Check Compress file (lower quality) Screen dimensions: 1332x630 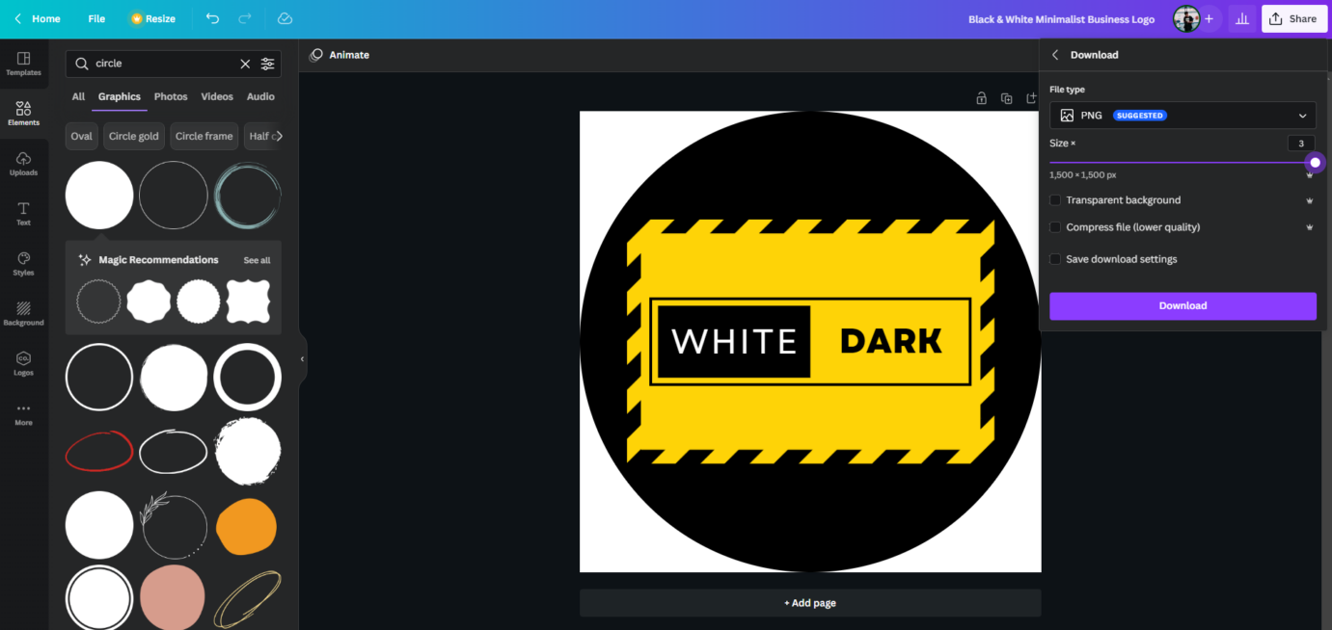1055,226
